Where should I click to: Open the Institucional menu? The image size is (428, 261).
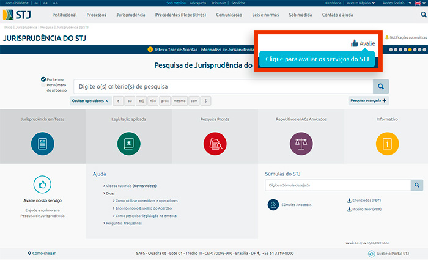tap(64, 15)
